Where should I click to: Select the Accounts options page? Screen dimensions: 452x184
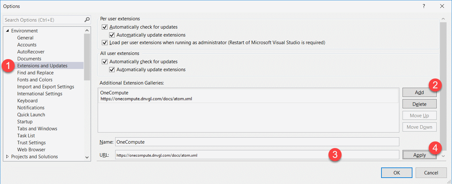coord(27,45)
